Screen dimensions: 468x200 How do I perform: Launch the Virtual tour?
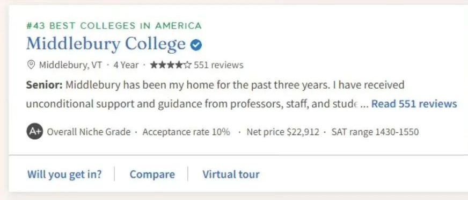click(x=231, y=174)
